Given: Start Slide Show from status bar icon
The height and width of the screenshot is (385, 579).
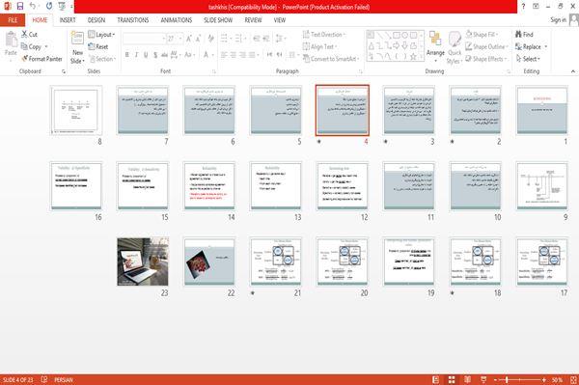Looking at the screenshot, I should pyautogui.click(x=483, y=379).
